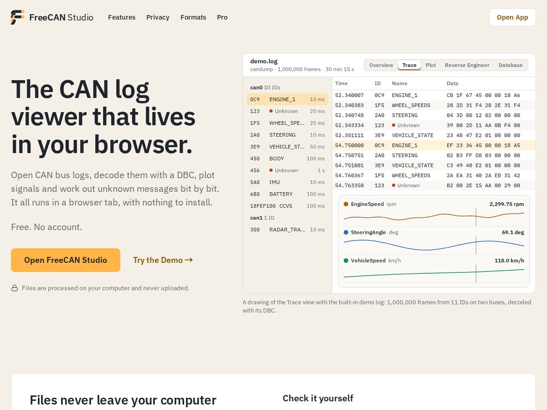Open the Database tab

point(511,65)
